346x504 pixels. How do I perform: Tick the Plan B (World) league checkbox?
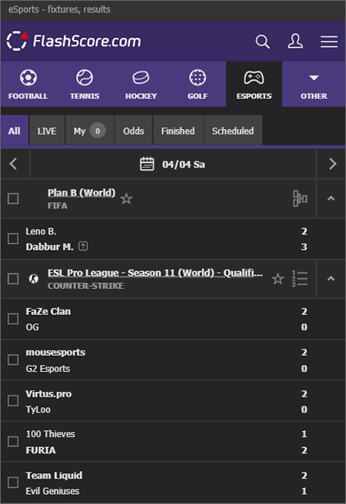(13, 199)
